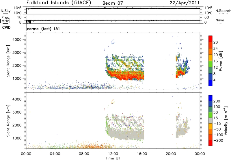Click the '1000' tick on velocity panel
The image size is (231, 160).
click(x=17, y=138)
